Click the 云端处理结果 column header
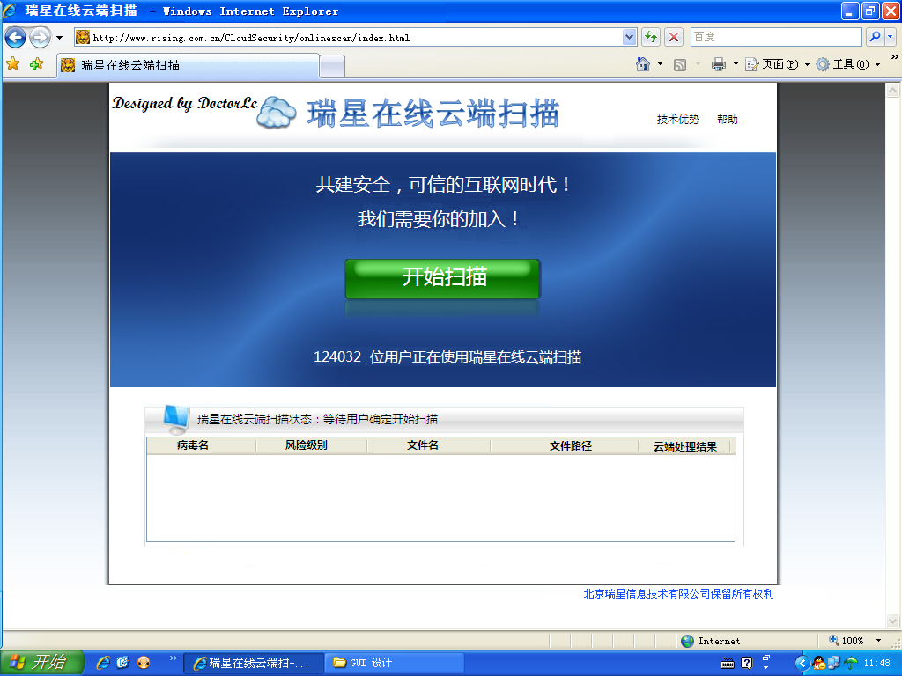Image resolution: width=902 pixels, height=676 pixels. click(684, 446)
